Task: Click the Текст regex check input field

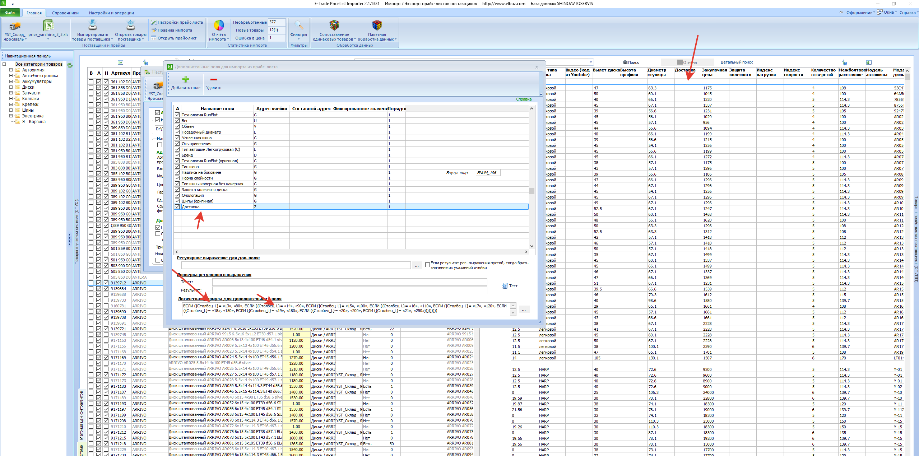Action: point(349,282)
